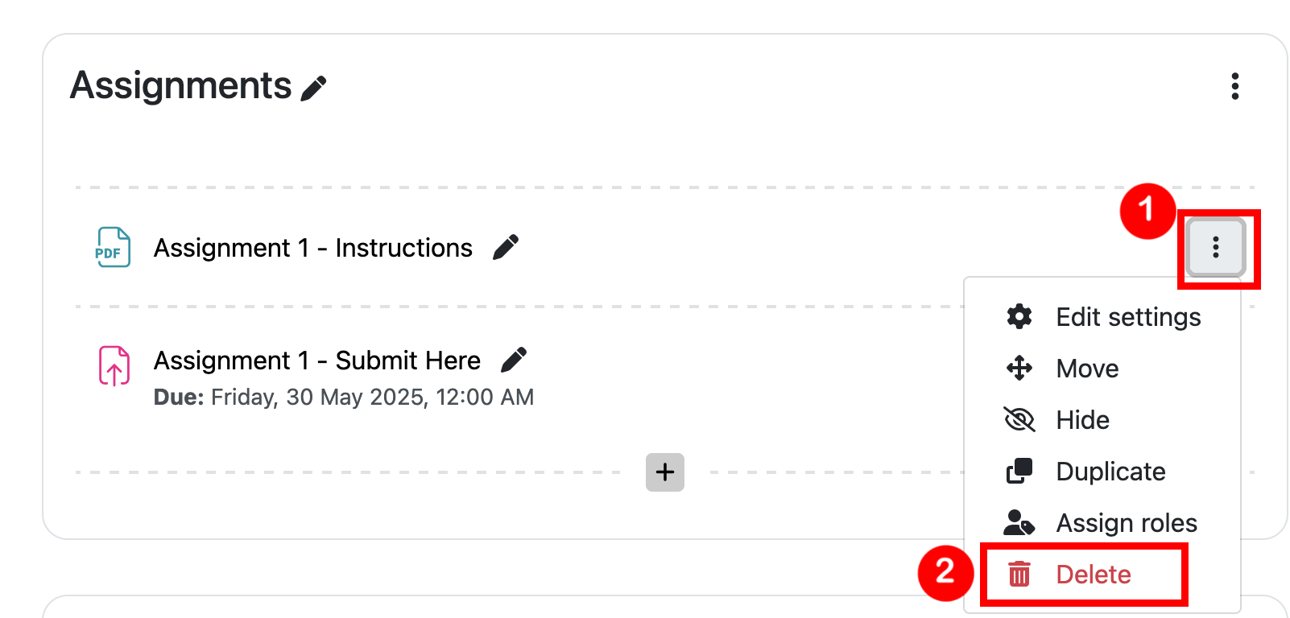Open the PDF icon for Assignment 1 Instructions
The width and height of the screenshot is (1290, 618).
click(113, 248)
